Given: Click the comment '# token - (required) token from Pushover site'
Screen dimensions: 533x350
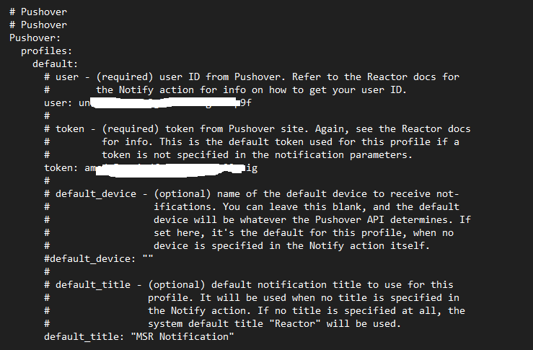Looking at the screenshot, I should coord(257,129).
